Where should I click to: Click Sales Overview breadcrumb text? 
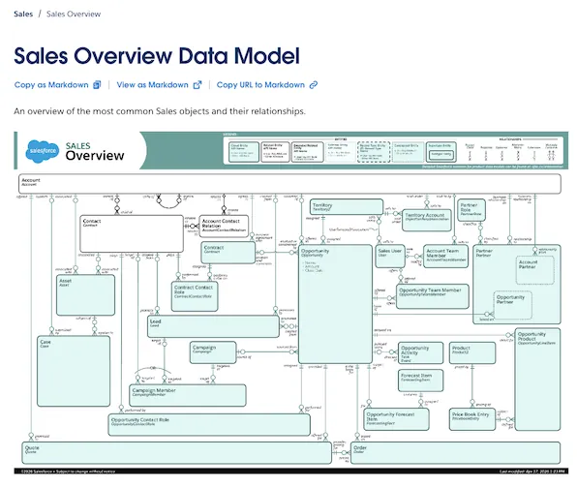coord(74,14)
